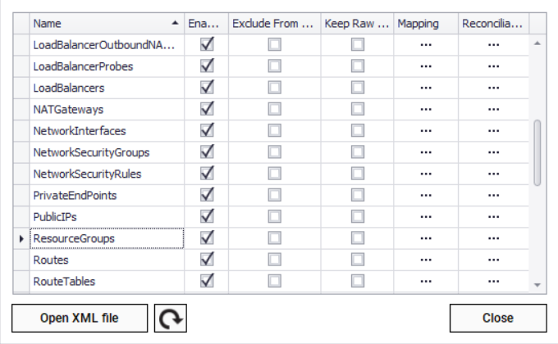Disable the Enabled checkbox for LoadBalancerProbes
The height and width of the screenshot is (344, 558).
[x=207, y=66]
